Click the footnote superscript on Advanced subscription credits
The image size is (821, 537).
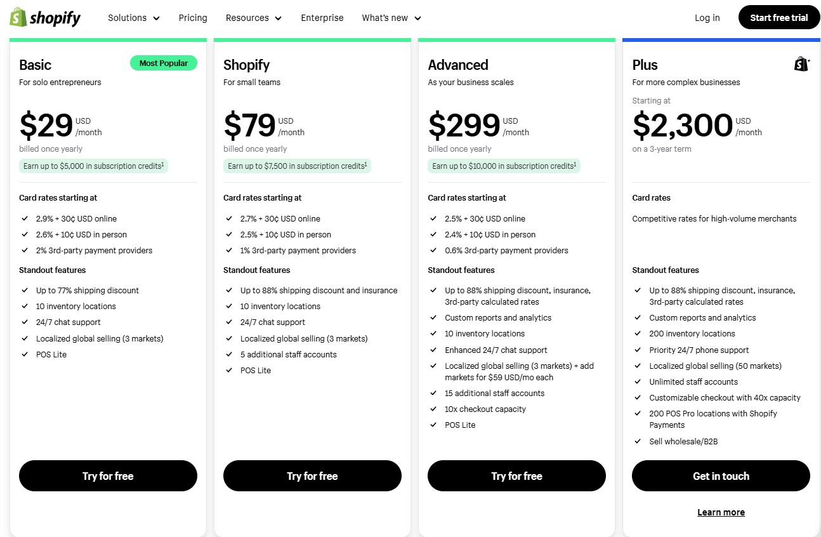(x=574, y=162)
